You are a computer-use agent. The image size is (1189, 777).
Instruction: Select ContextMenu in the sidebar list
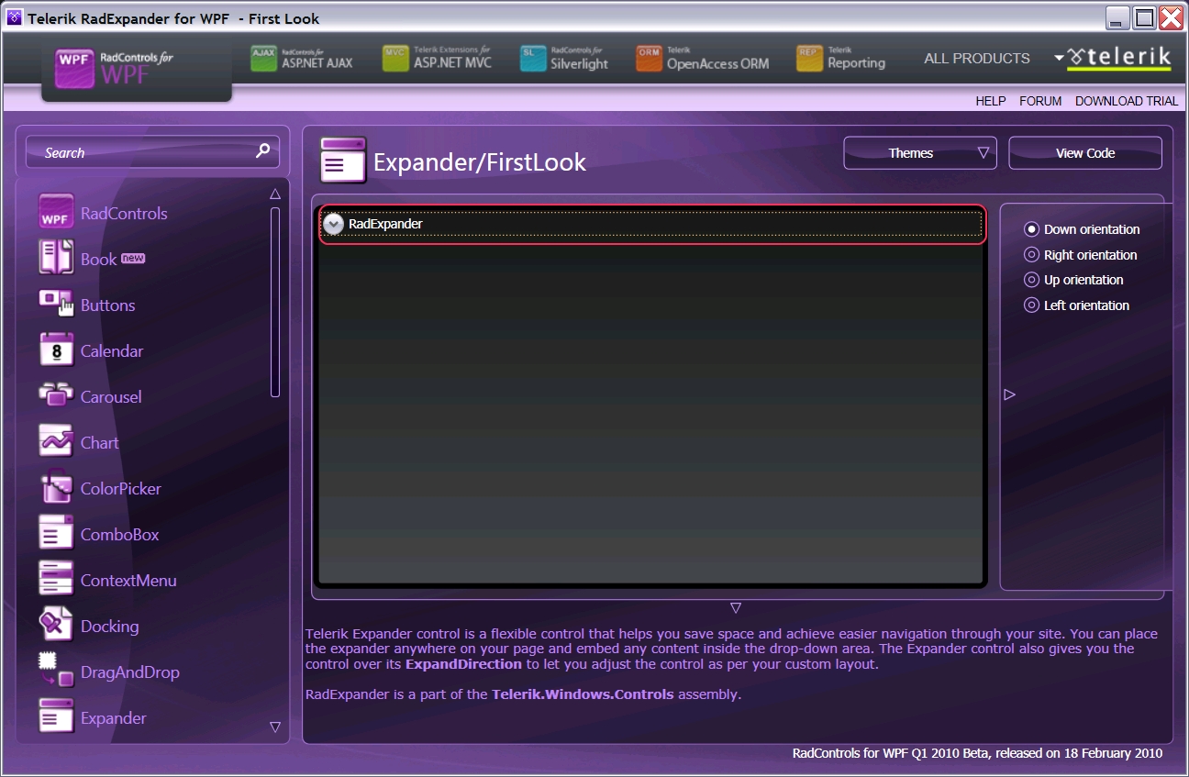click(128, 581)
